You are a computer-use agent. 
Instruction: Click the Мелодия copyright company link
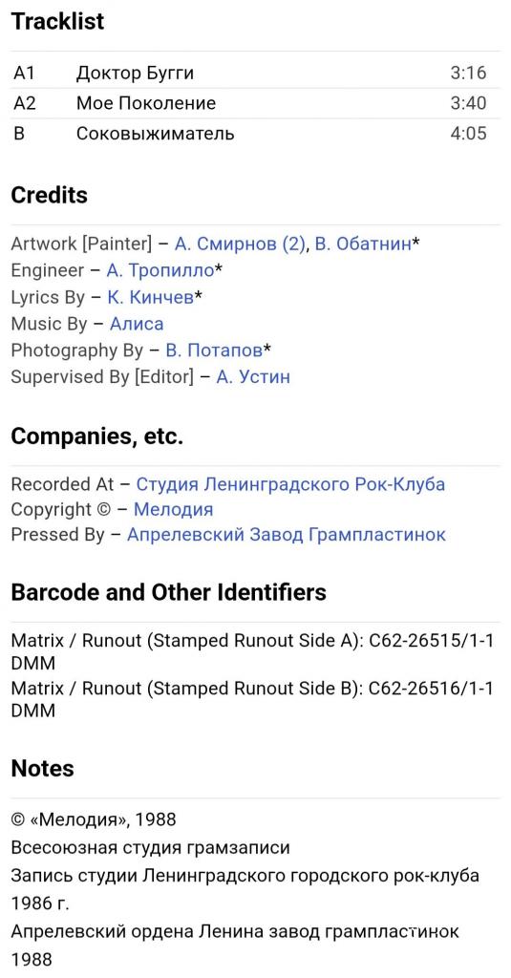point(174,510)
